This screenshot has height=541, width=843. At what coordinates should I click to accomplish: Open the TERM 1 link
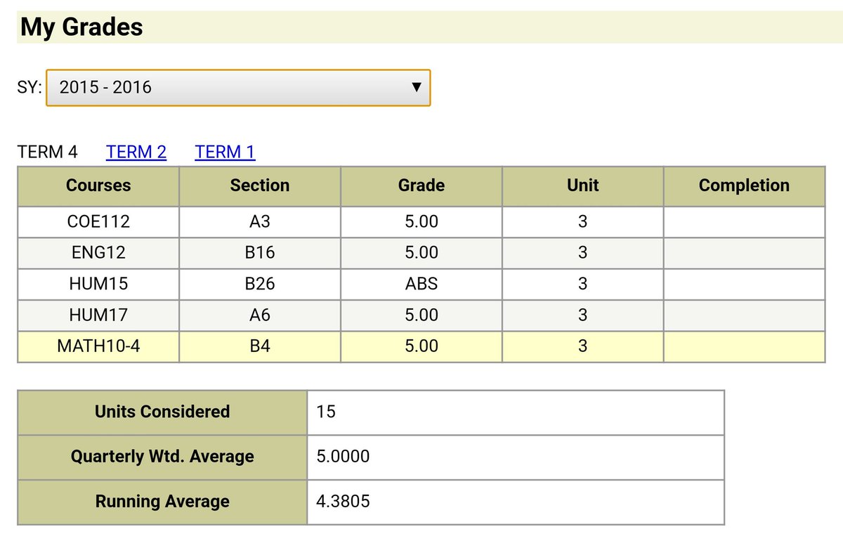coord(226,152)
